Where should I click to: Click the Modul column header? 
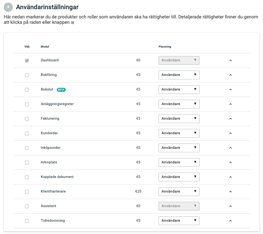pos(45,47)
